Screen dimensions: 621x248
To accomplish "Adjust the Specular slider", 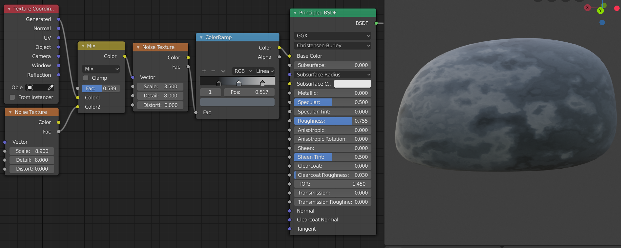I will click(x=333, y=102).
